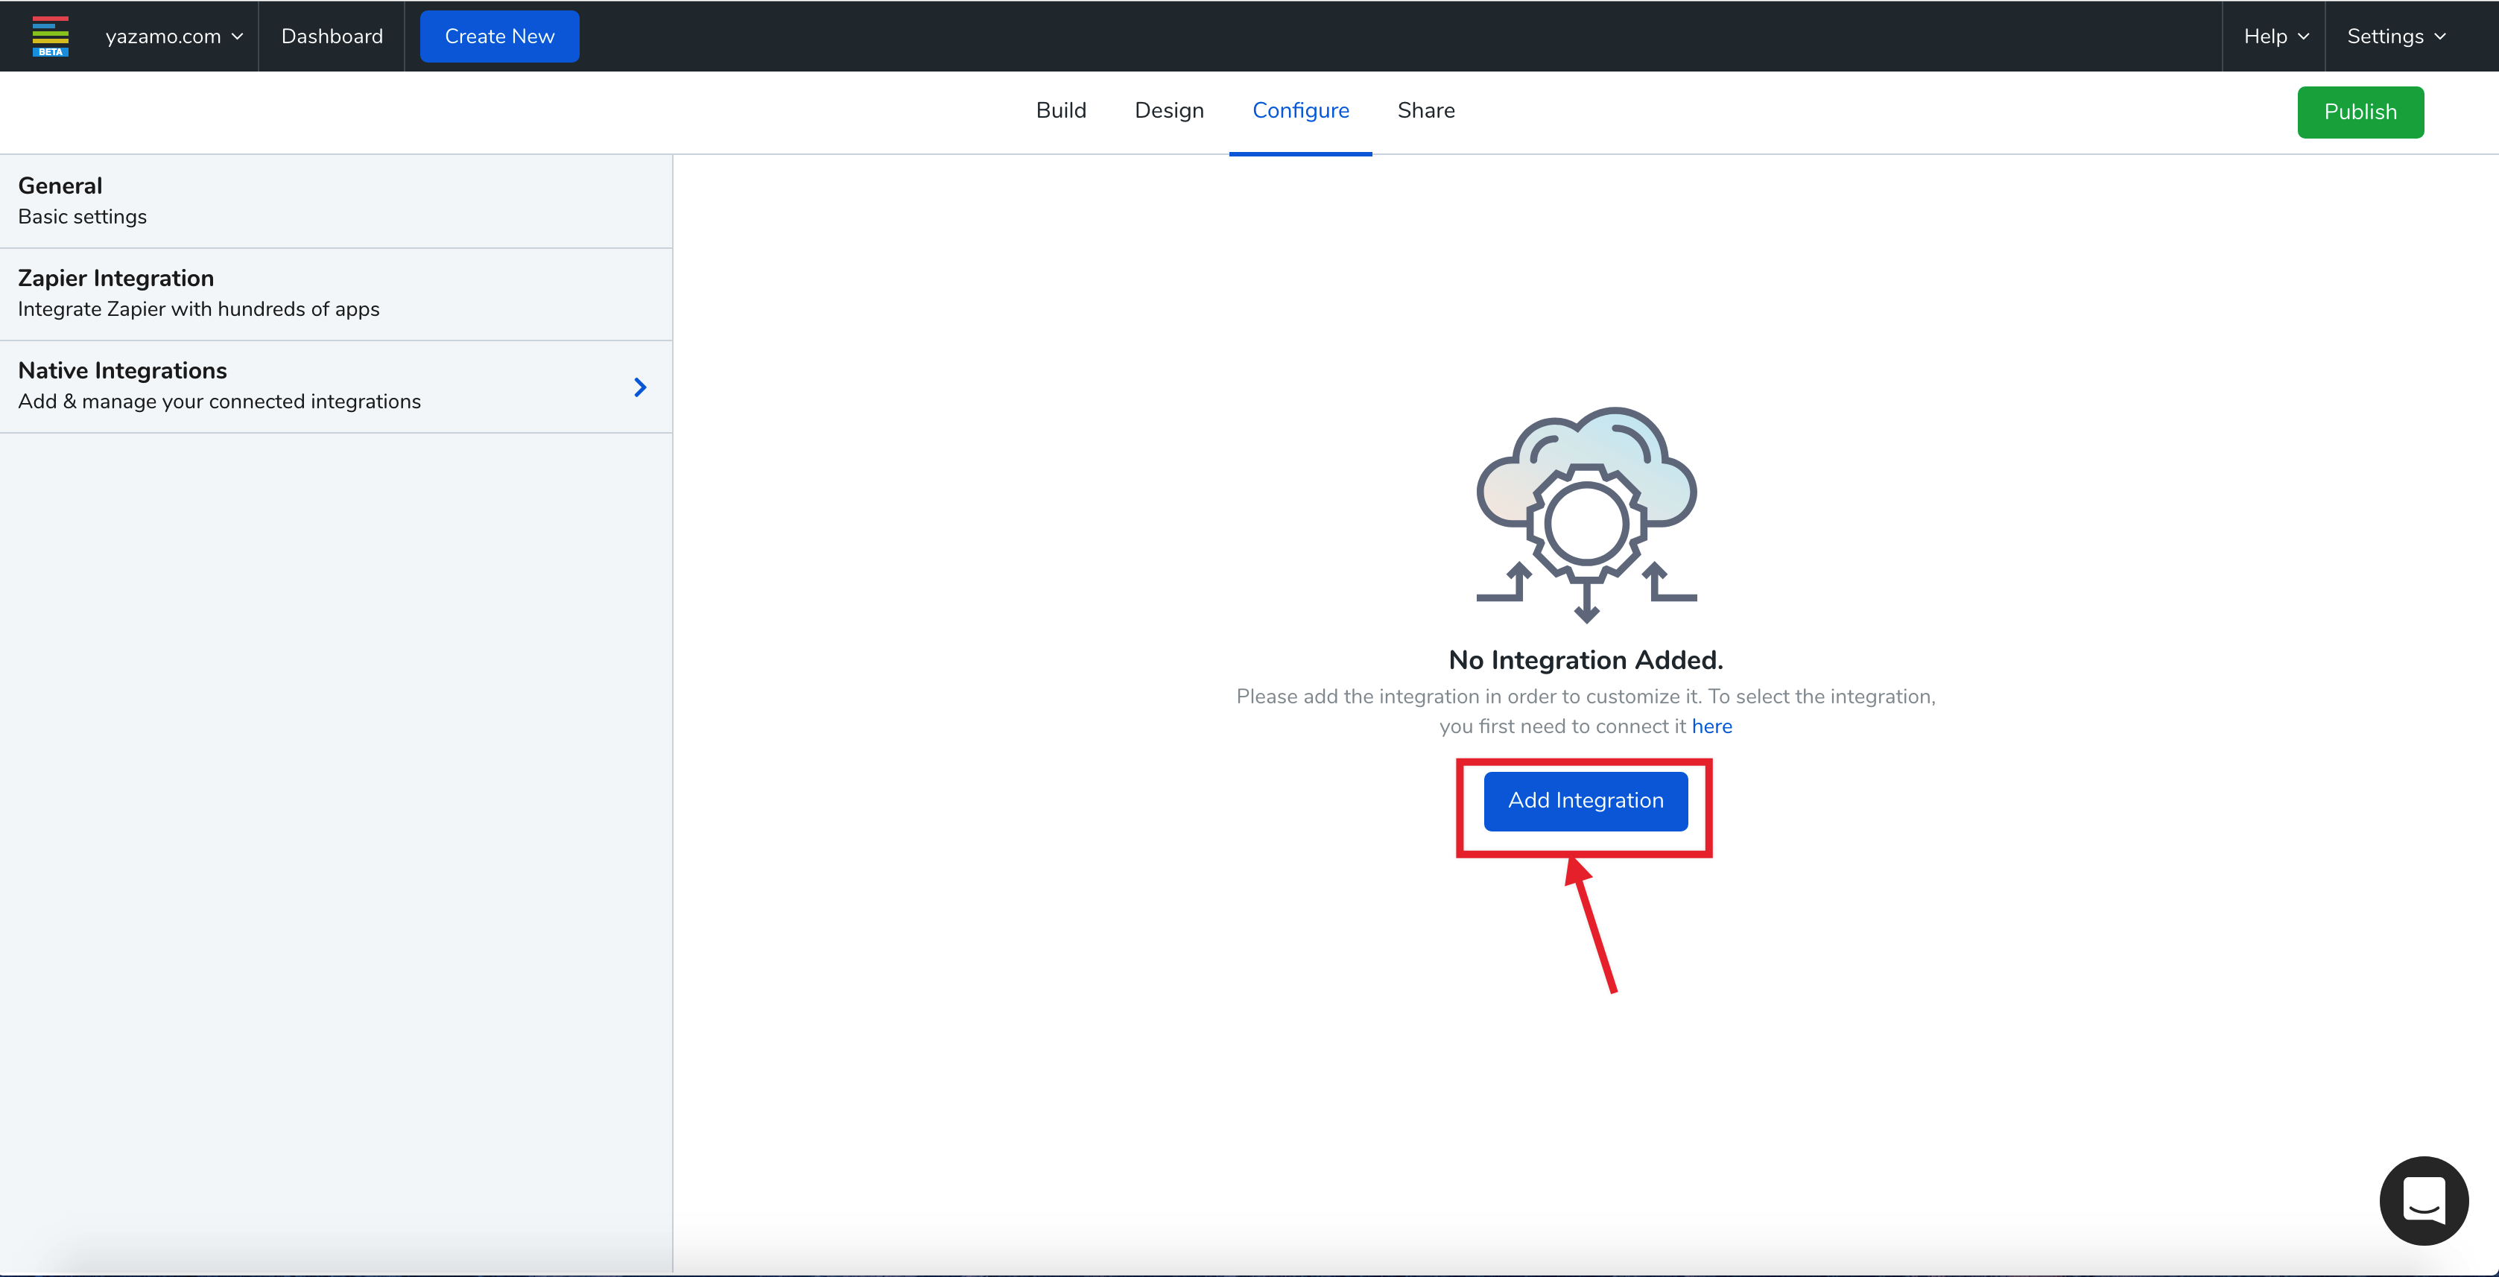Open the Zapier Integration section
2499x1277 pixels.
coord(335,294)
